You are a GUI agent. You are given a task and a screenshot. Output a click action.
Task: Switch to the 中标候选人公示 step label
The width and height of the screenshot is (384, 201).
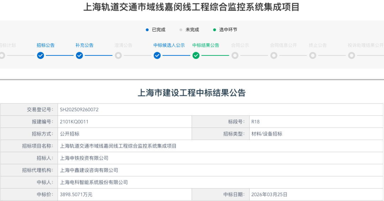click(x=169, y=45)
